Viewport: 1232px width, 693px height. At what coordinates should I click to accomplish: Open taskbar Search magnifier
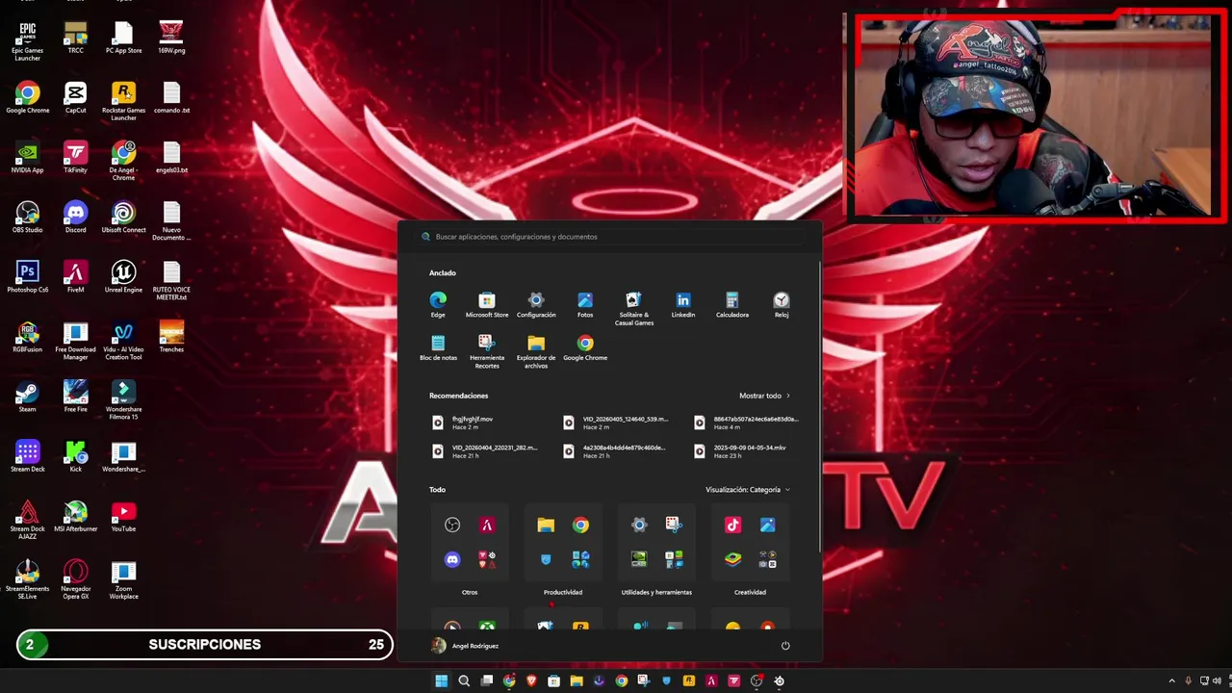click(464, 680)
